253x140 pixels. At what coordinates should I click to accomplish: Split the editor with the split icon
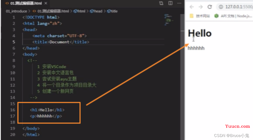[170, 3]
